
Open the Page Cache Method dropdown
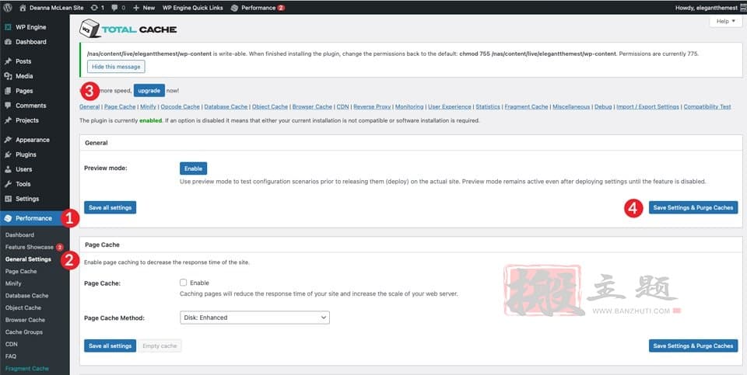(x=254, y=318)
